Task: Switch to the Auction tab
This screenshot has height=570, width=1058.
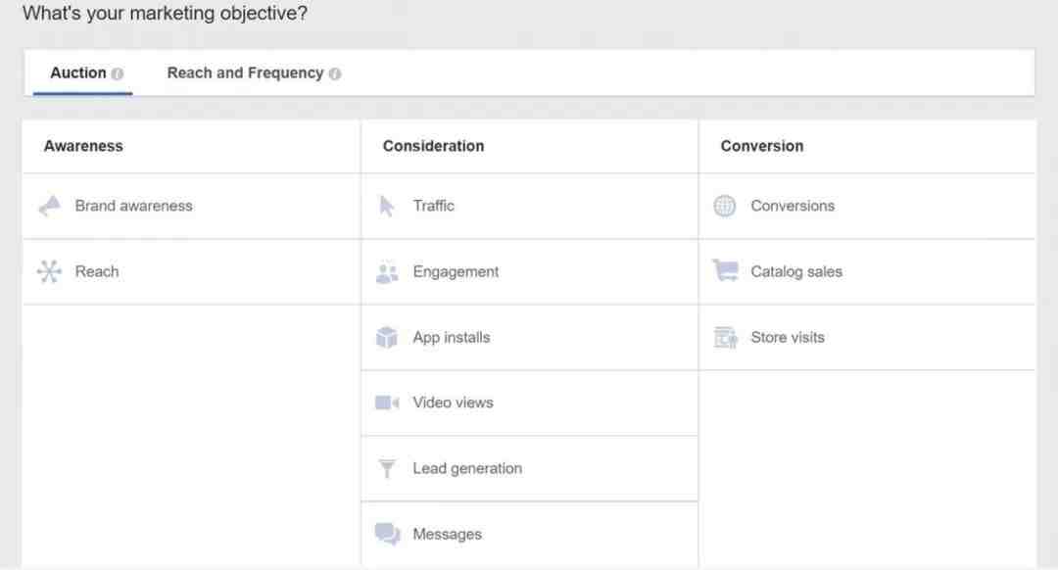Action: (78, 73)
